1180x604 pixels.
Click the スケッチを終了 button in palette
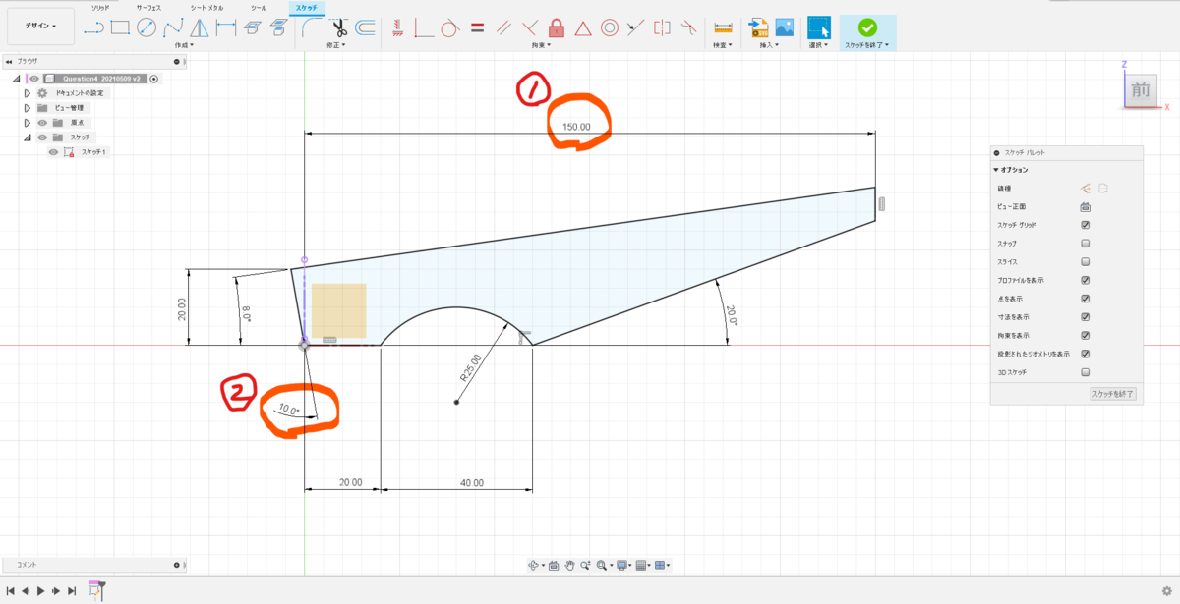point(1113,394)
